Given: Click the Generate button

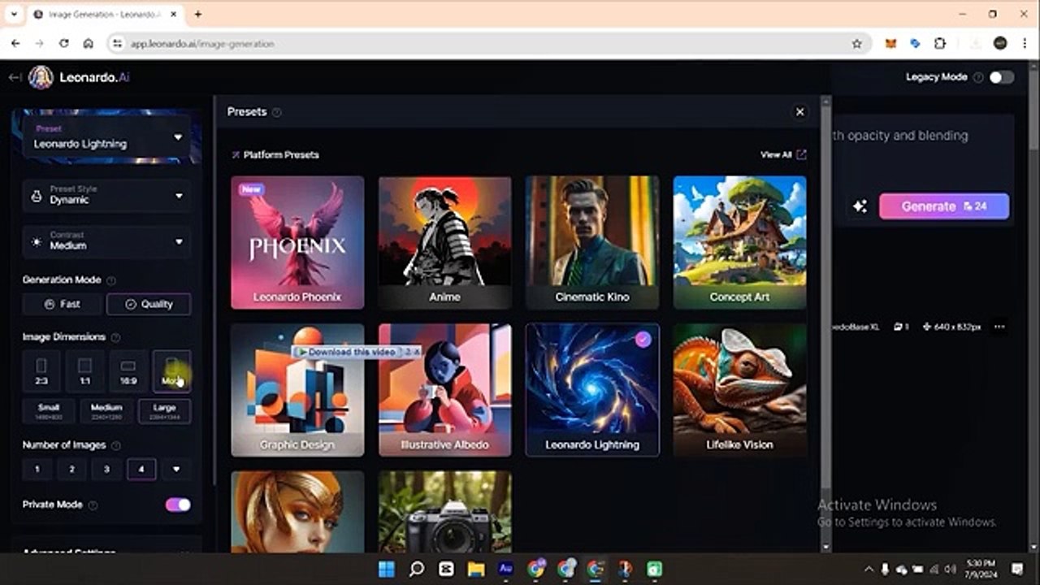Looking at the screenshot, I should [x=944, y=206].
